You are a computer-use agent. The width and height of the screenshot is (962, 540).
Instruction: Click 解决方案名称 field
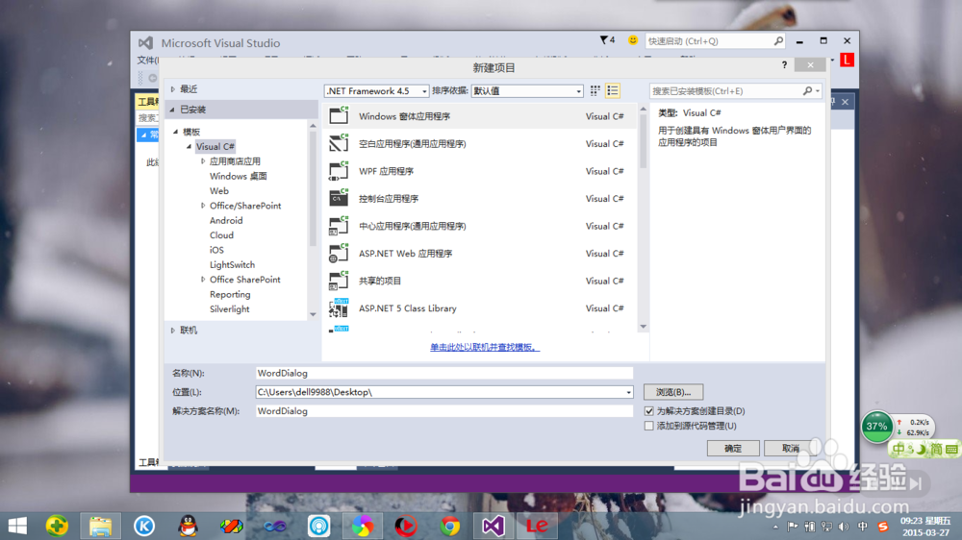point(444,411)
